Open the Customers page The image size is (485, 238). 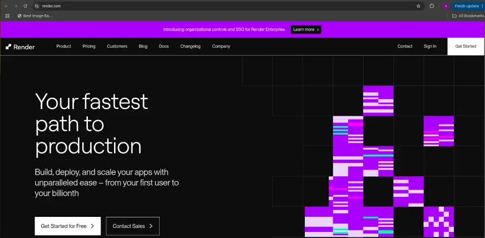point(117,46)
